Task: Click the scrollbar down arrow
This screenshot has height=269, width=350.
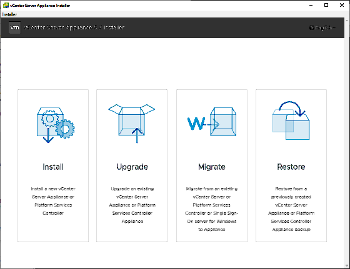Action: [x=347, y=266]
